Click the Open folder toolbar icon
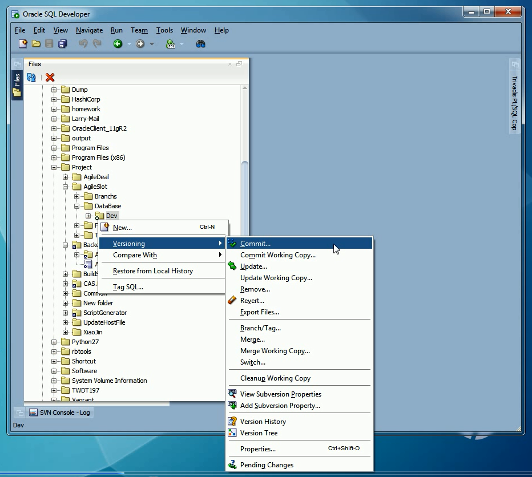532x477 pixels. tap(37, 44)
